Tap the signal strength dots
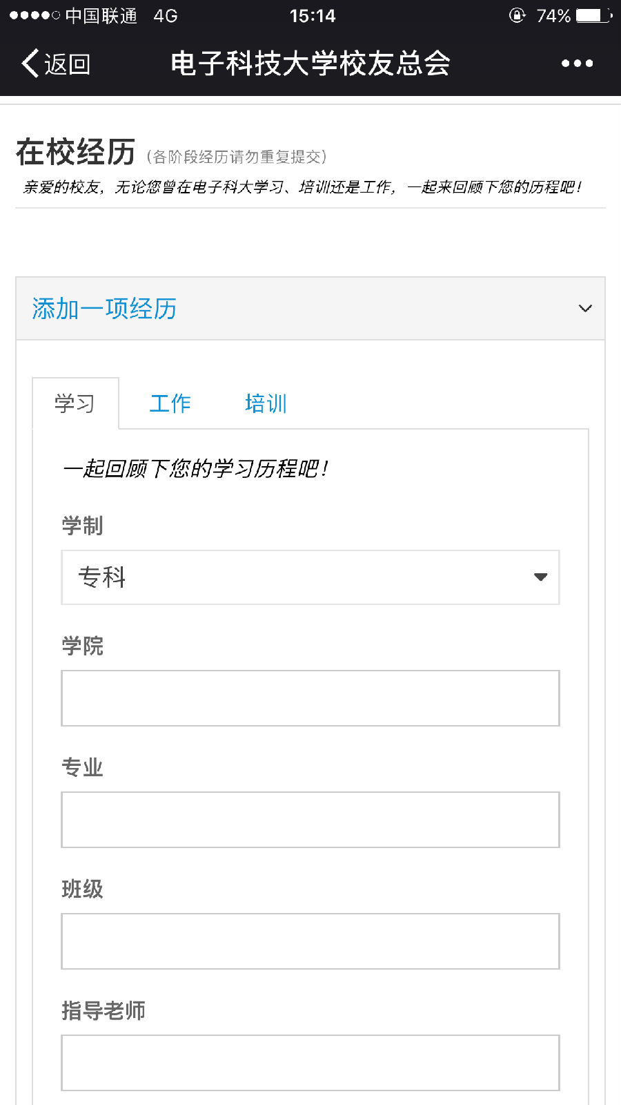 point(34,15)
